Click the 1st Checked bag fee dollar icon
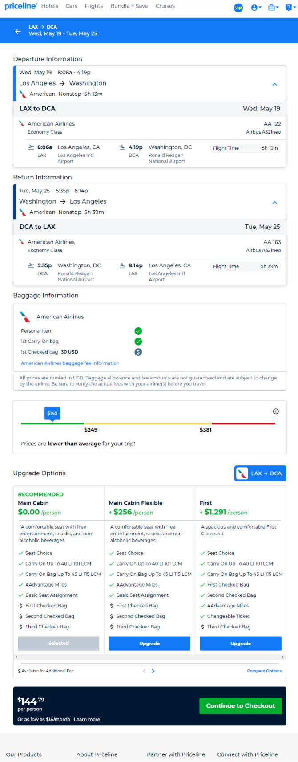298x762 pixels. tap(138, 352)
